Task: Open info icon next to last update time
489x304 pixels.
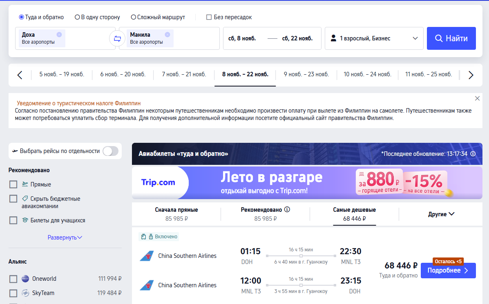Action: pos(473,154)
